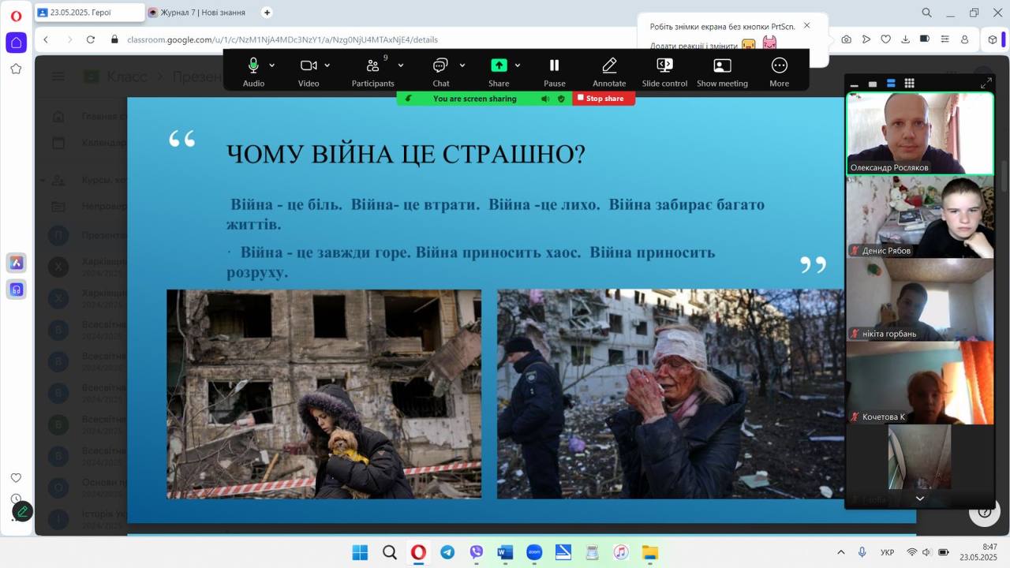
Task: Switch video panel to grid view
Action: (909, 84)
